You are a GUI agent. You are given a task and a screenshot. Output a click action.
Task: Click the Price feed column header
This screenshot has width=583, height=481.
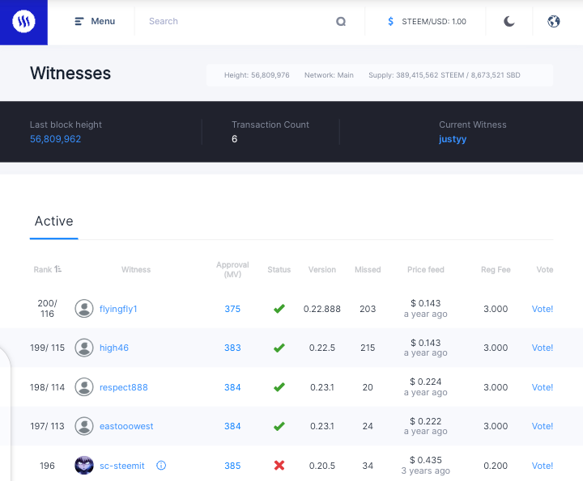(426, 270)
